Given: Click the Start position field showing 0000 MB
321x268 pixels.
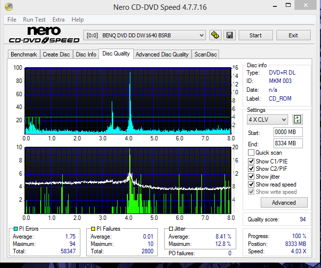Looking at the screenshot, I should click(x=288, y=132).
